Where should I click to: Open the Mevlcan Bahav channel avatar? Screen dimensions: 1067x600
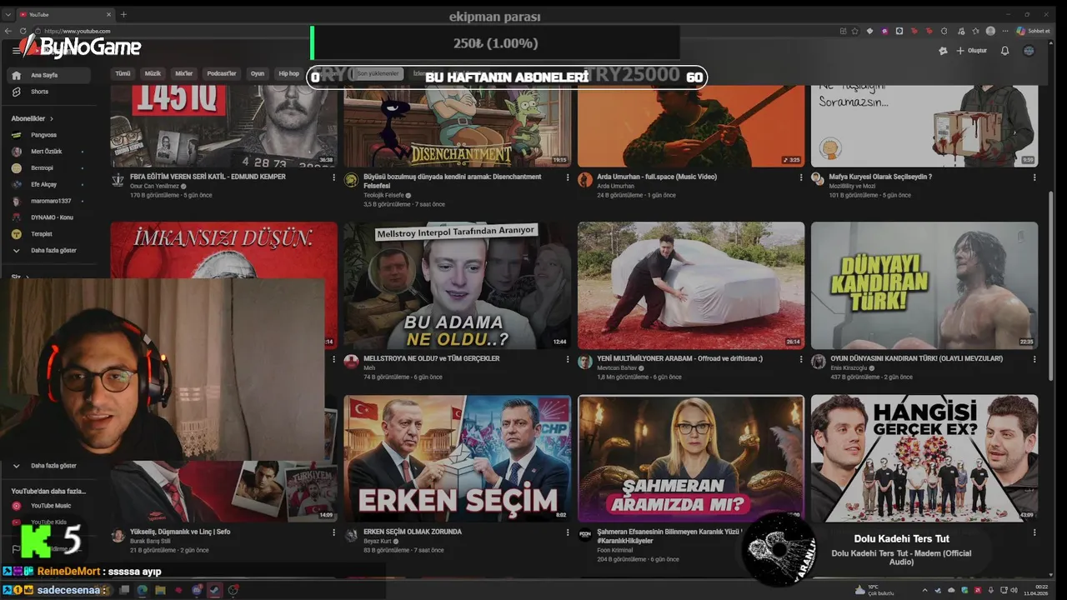tap(585, 361)
